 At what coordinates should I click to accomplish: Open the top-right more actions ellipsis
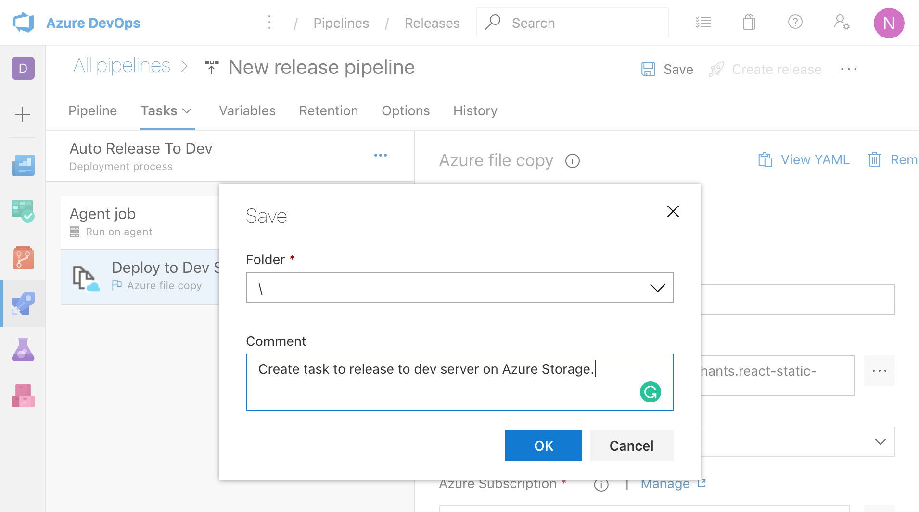point(849,69)
